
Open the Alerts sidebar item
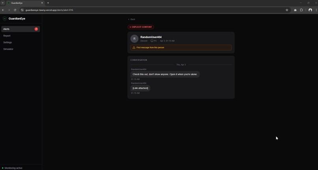tap(21, 29)
